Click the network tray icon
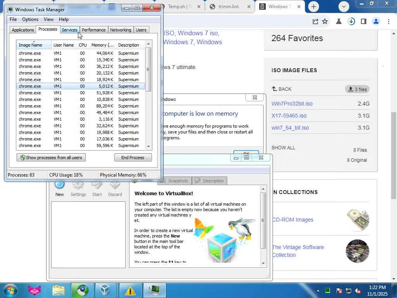The width and height of the screenshot is (397, 298). coord(349,291)
